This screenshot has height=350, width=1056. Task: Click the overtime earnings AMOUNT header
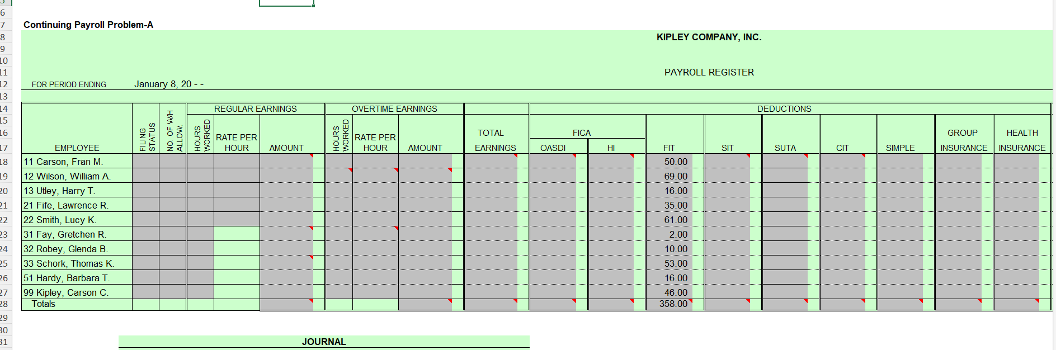(425, 148)
